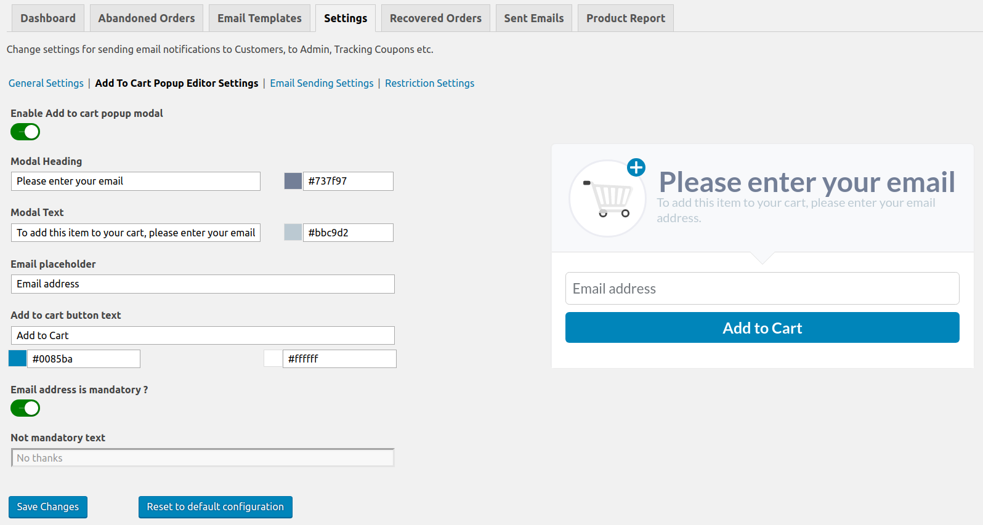
Task: Click the Modal Heading text field
Action: [x=136, y=181]
